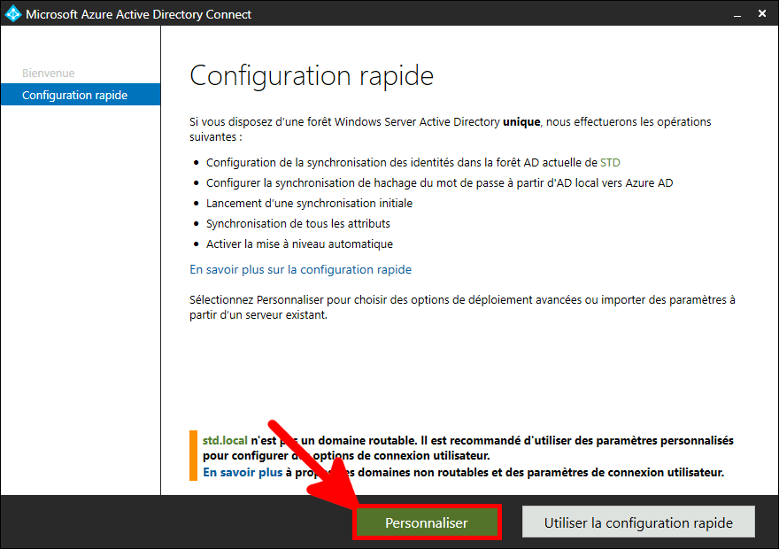Screen dimensions: 779x549
Task: Click the bullet next to Lancement d'une synchronisation initiale
Action: (x=197, y=203)
